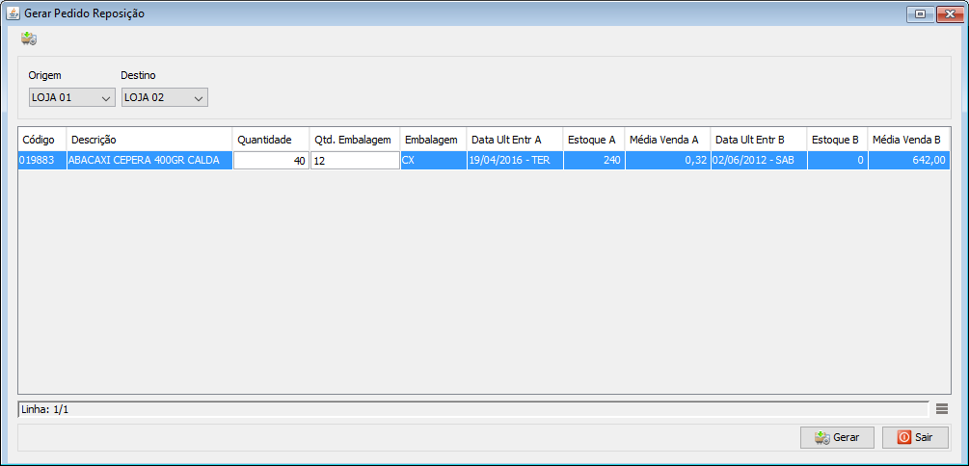Image resolution: width=969 pixels, height=466 pixels.
Task: Maximize the Gerar Pedido Reposição window
Action: coord(920,13)
